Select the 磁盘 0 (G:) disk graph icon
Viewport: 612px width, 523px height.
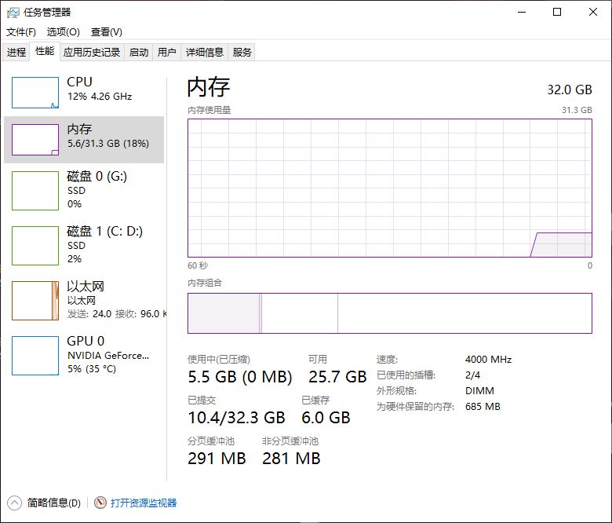[35, 191]
